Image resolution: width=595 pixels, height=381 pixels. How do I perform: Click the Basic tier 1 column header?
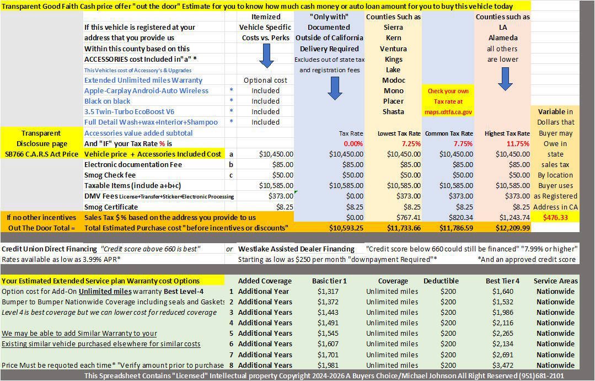click(329, 281)
